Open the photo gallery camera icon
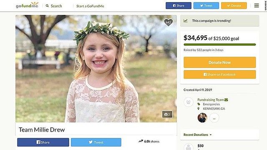This screenshot has height=150, width=267. click(x=167, y=115)
